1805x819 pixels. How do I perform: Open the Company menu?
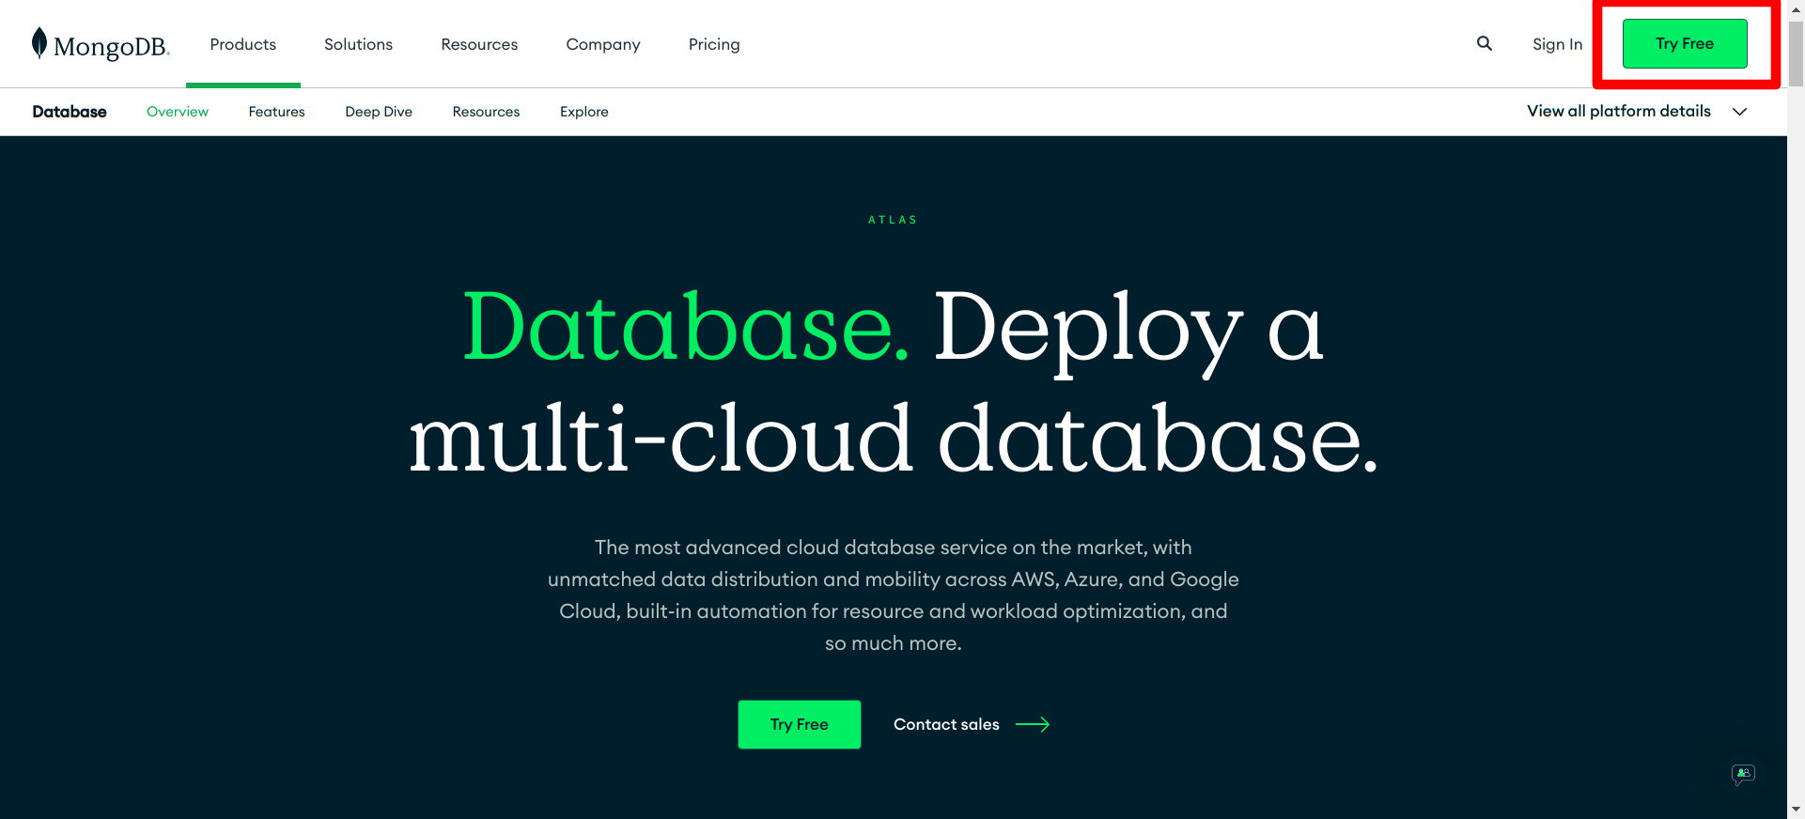603,44
